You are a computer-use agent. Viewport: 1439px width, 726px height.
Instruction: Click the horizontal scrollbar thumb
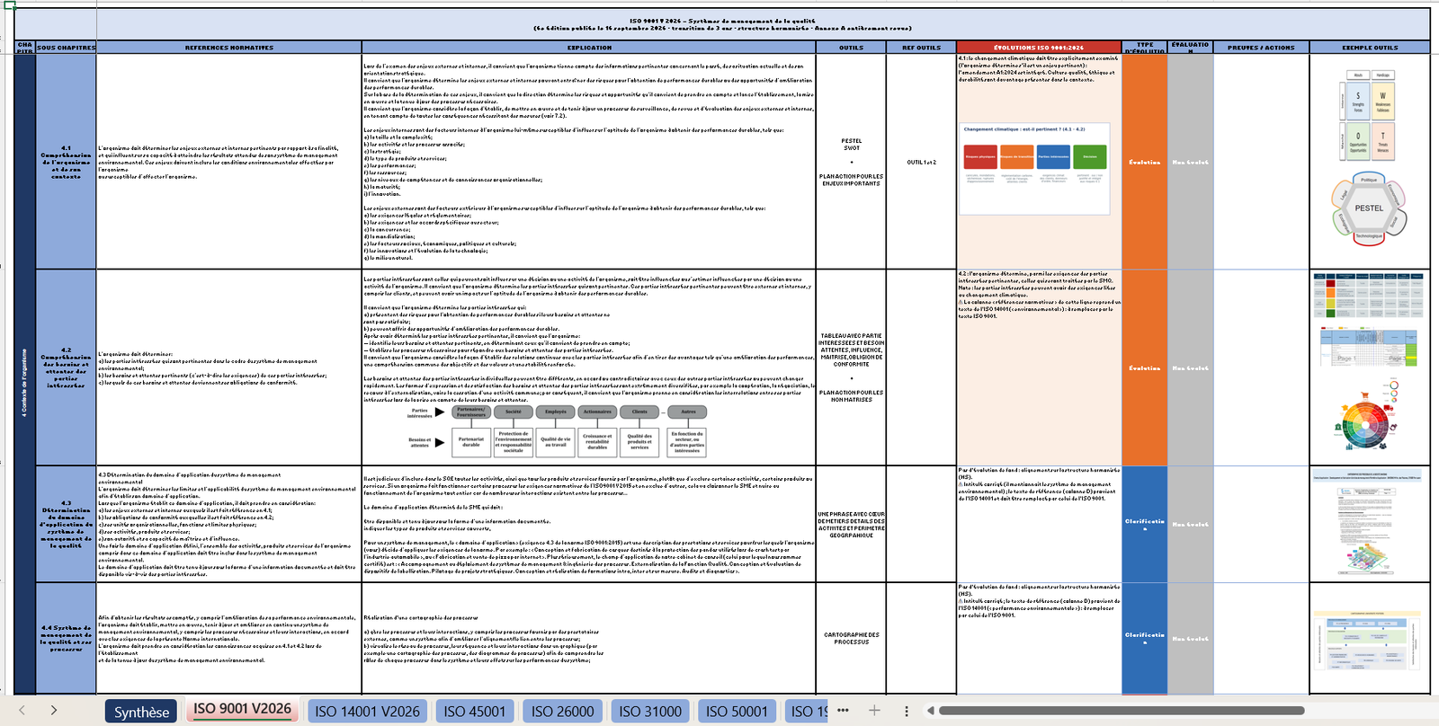coord(1122,711)
